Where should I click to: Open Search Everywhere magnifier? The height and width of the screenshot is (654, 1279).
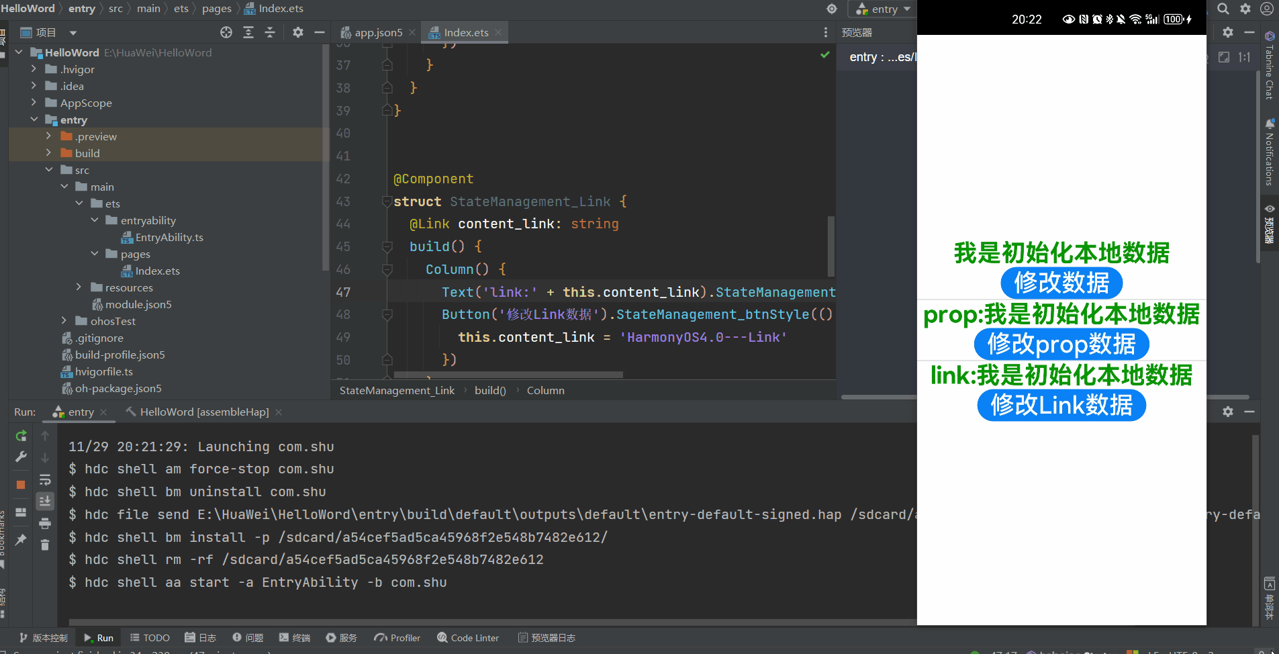(x=1223, y=9)
